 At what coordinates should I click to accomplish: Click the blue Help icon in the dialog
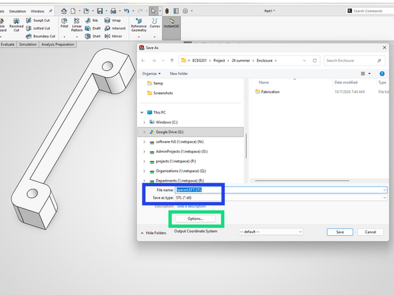(x=382, y=74)
